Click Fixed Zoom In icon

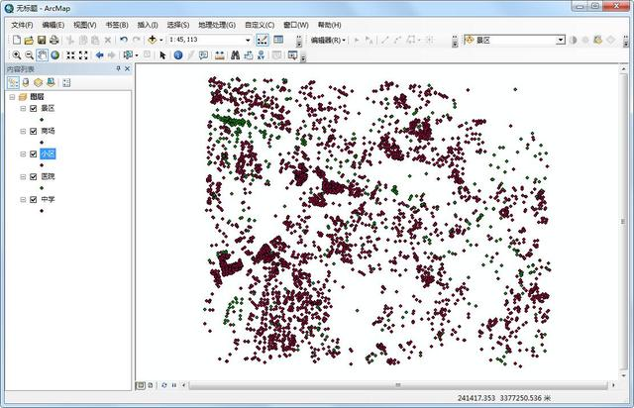tap(70, 55)
